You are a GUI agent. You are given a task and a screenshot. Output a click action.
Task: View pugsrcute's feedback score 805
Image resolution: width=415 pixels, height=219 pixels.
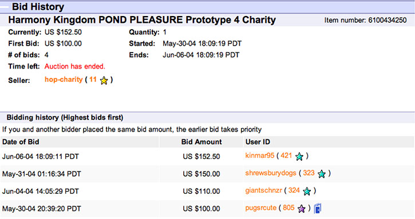(x=288, y=208)
